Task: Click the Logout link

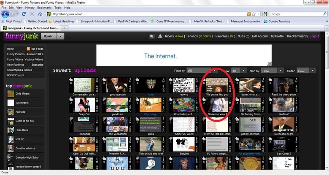Action: pyautogui.click(x=314, y=37)
